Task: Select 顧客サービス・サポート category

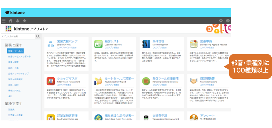Action: 19,57
